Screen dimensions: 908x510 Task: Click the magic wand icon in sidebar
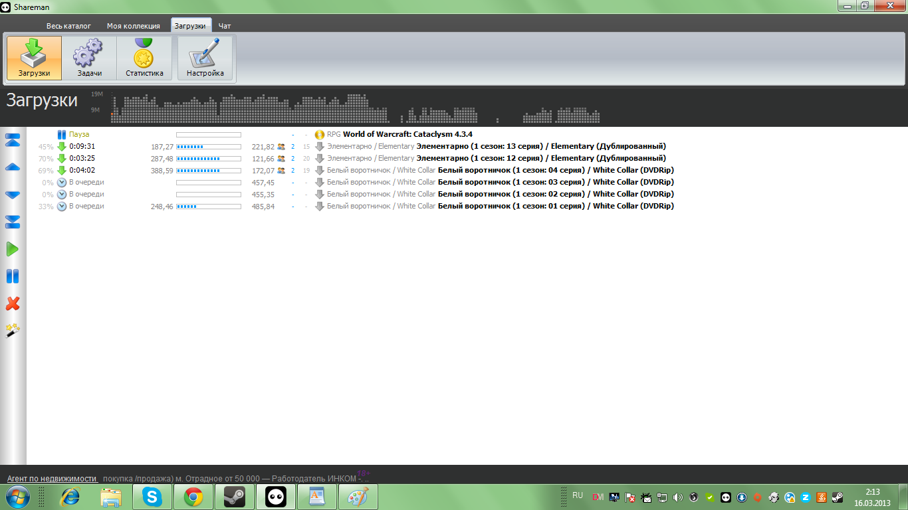(13, 330)
